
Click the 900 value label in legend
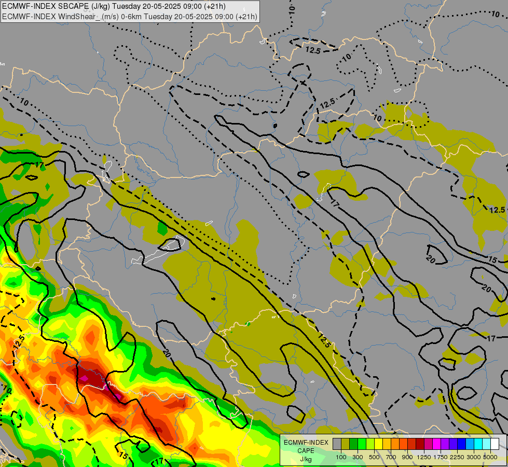pyautogui.click(x=407, y=457)
